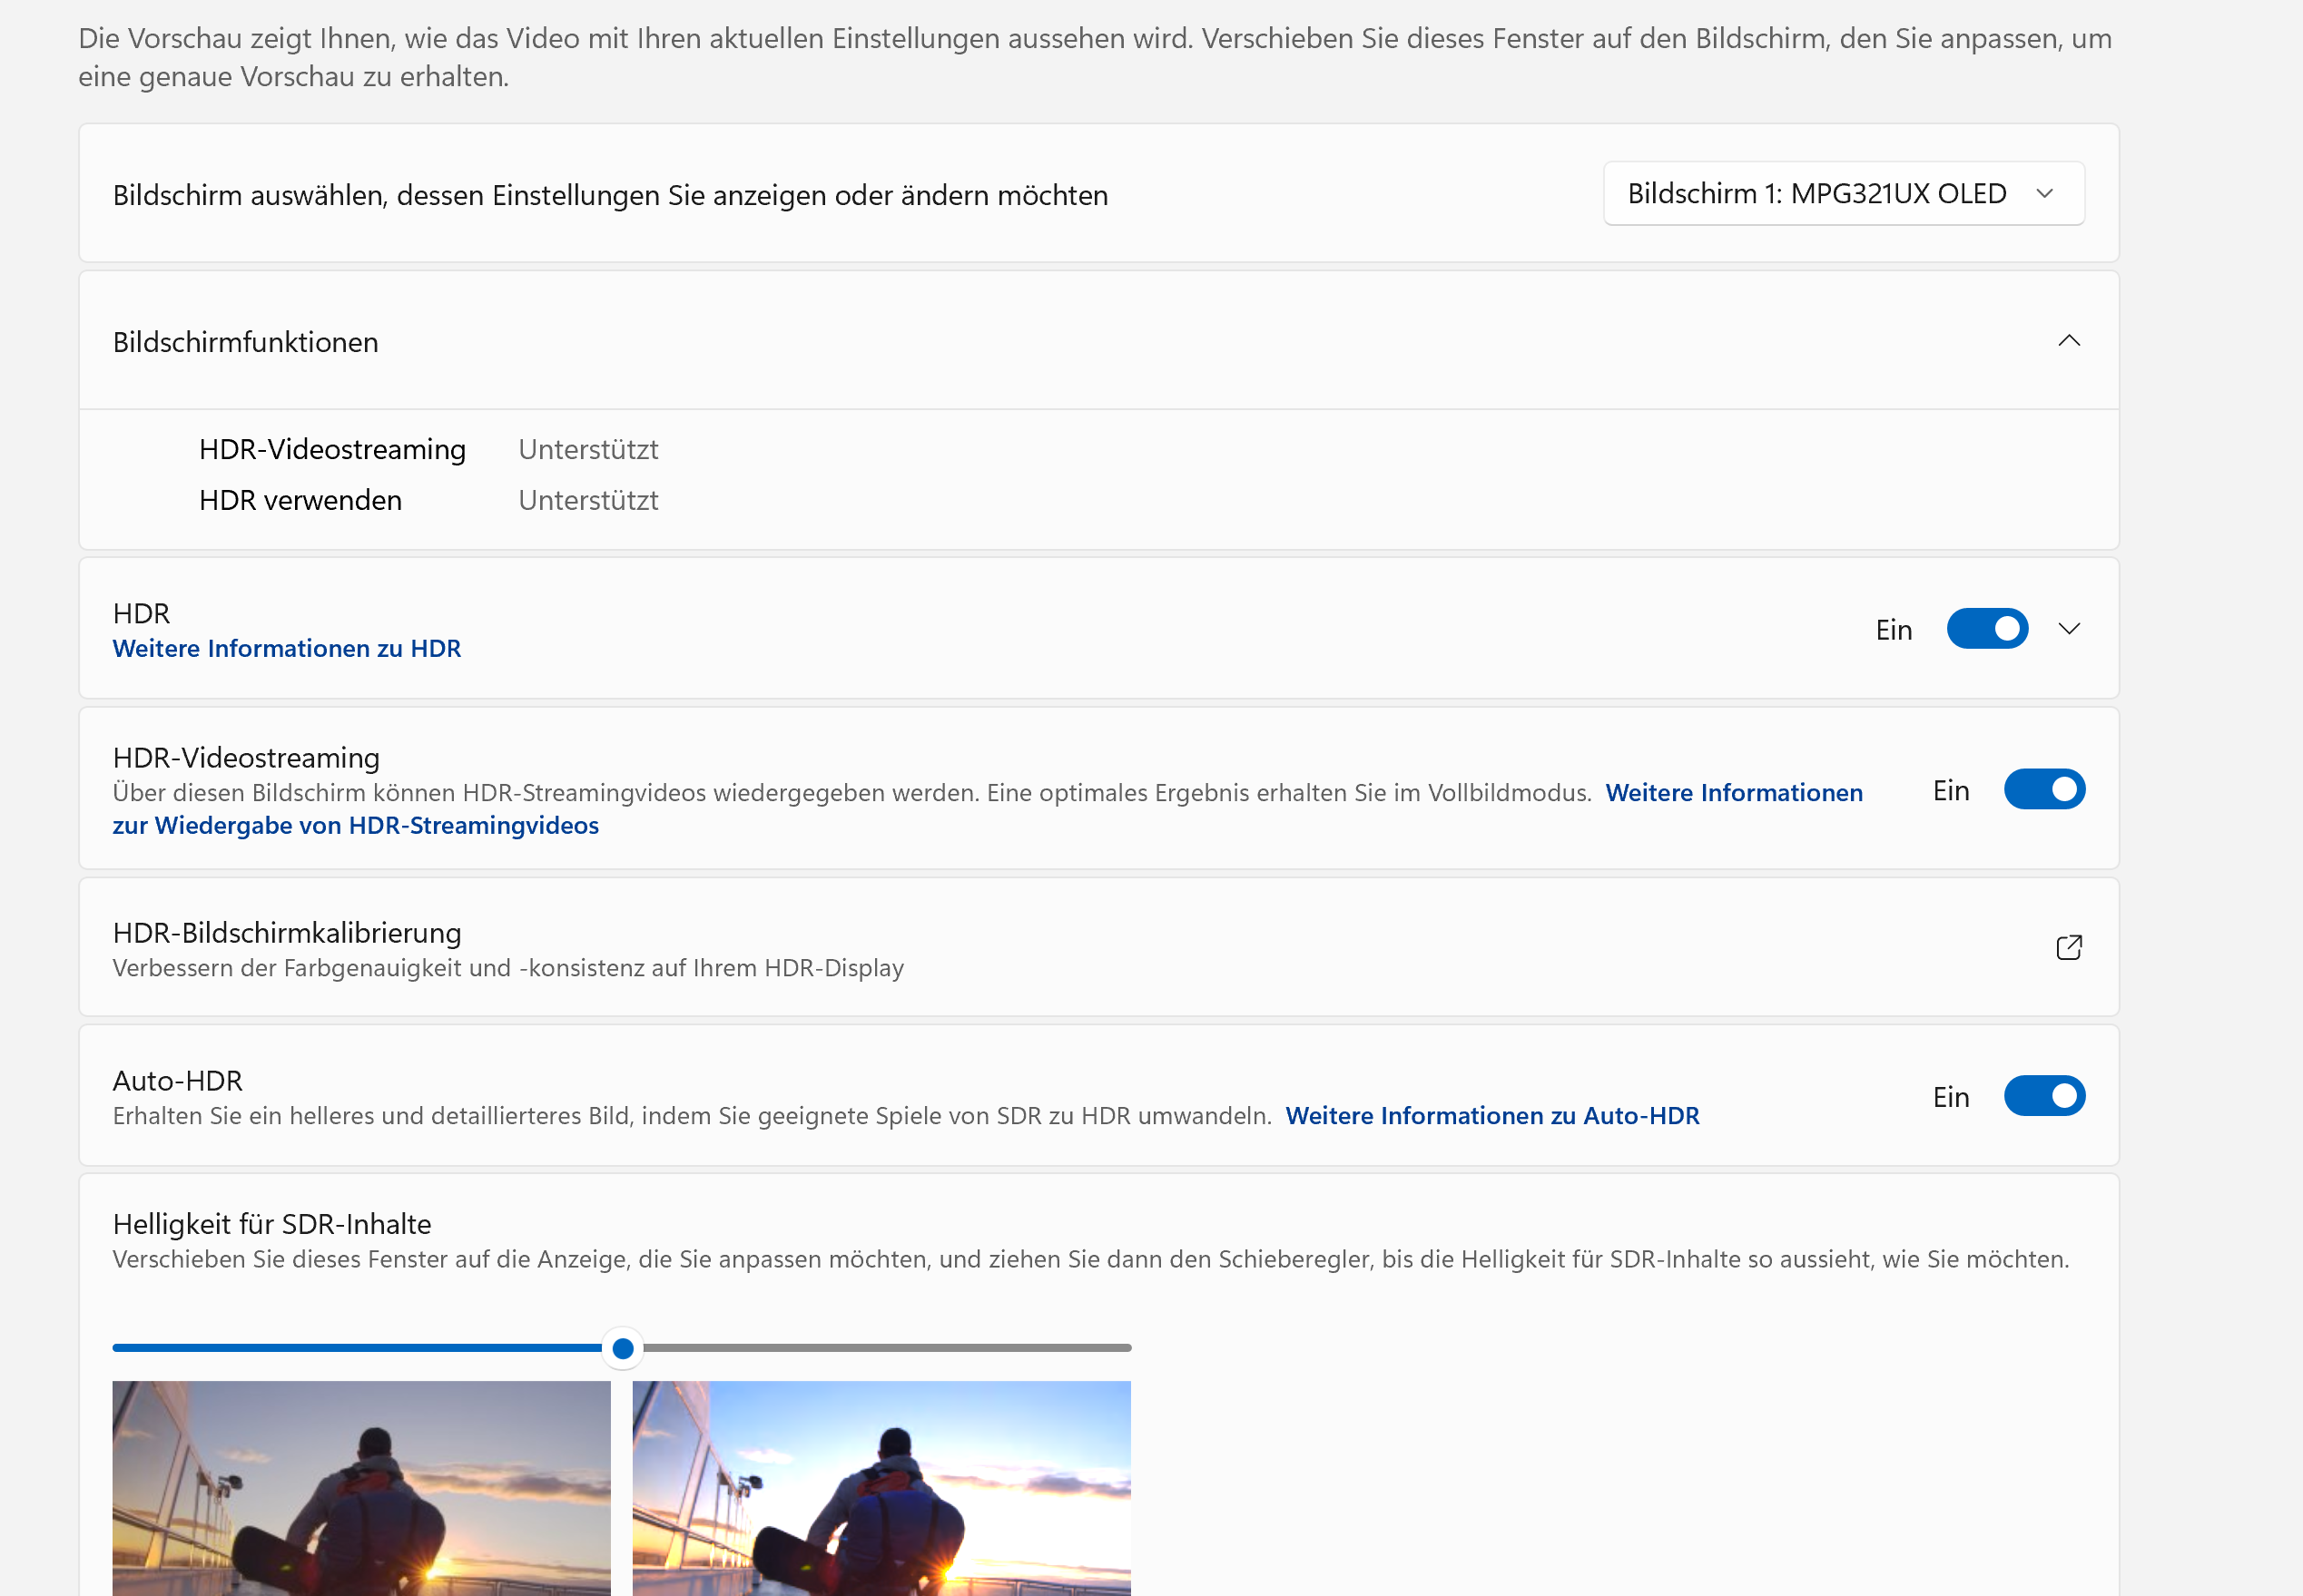
Task: Open the Weitere Informationen zu HDR link
Action: [286, 649]
